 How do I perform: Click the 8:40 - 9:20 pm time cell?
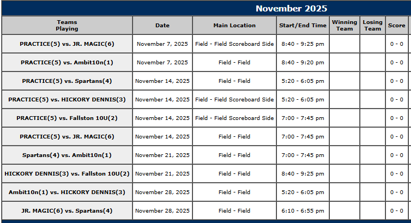tap(303, 62)
